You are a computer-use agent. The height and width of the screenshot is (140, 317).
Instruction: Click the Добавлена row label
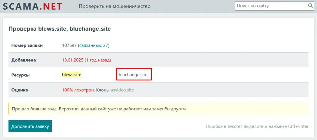24,60
